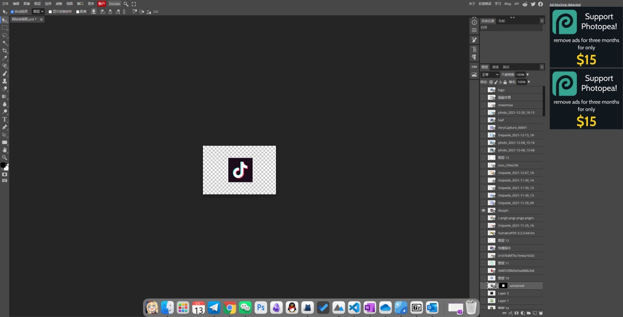The width and height of the screenshot is (623, 317).
Task: Show the miaomiao layer
Action: pos(483,105)
